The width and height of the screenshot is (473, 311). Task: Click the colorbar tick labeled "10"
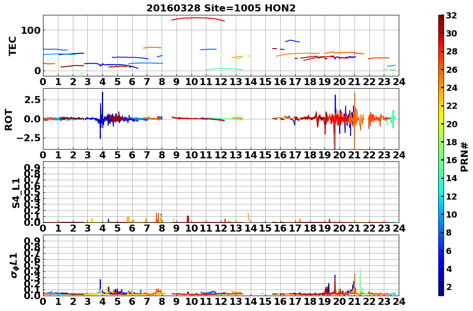coord(451,214)
